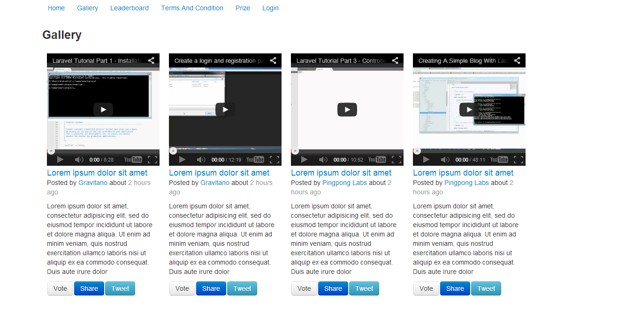
Task: Enter fullscreen on the 8:28 video
Action: pyautogui.click(x=153, y=160)
